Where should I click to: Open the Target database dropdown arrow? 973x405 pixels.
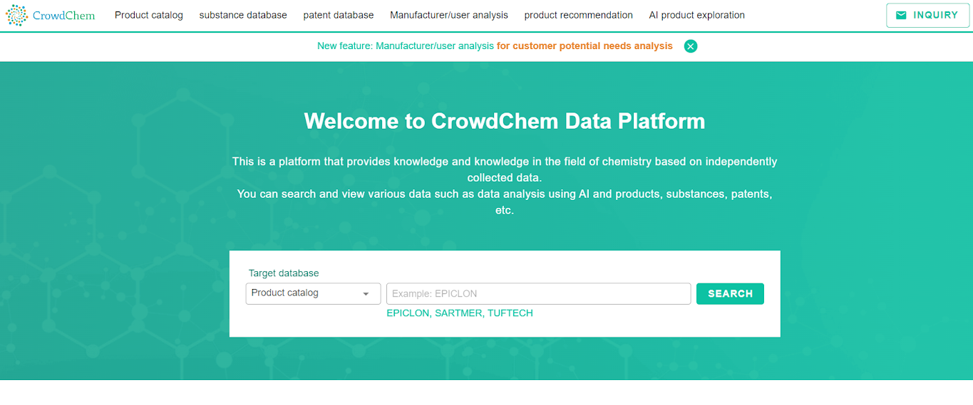point(366,294)
